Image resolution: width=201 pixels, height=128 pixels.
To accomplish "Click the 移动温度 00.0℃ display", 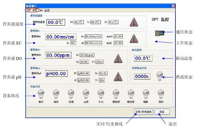I will [x=143, y=58].
